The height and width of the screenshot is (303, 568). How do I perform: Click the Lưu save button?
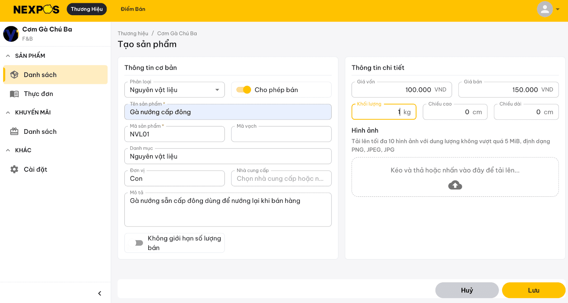[x=534, y=290]
